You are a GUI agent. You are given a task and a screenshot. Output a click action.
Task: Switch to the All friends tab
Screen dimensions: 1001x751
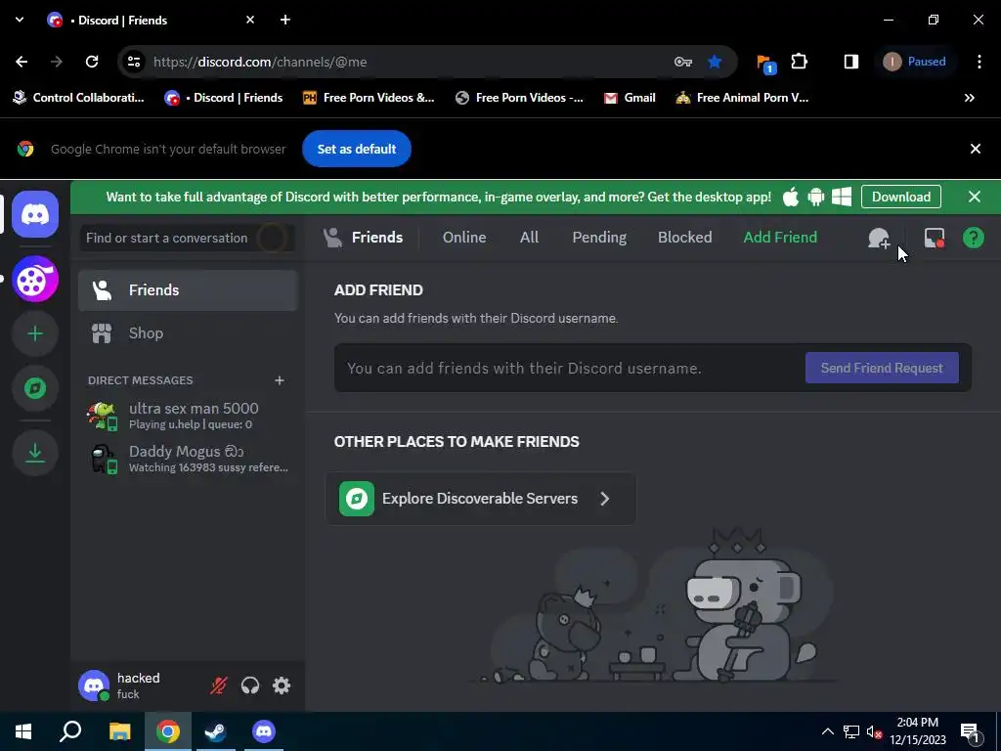coord(529,238)
